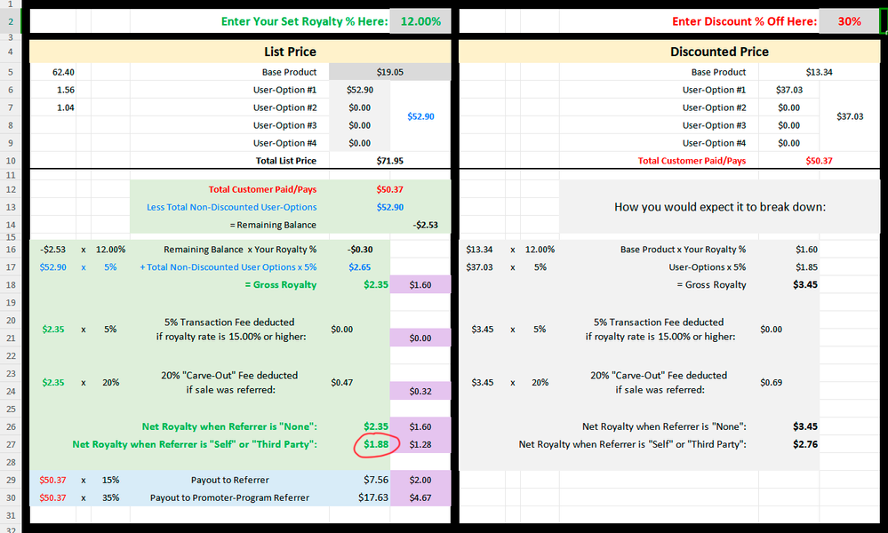Image resolution: width=888 pixels, height=533 pixels.
Task: Select the cell containing 62.40
Action: pos(64,72)
